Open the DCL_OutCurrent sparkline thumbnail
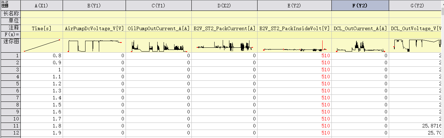The width and height of the screenshot is (444, 138). (360, 45)
